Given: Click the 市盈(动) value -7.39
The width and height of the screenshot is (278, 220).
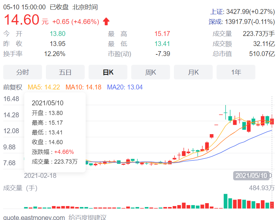Looking at the screenshot, I should click(163, 54).
